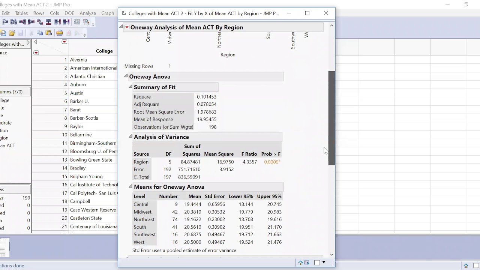Click the left-pointing triangle above row numbers

[36, 42]
